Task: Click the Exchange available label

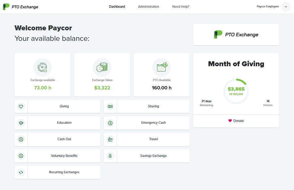Action: (x=42, y=80)
